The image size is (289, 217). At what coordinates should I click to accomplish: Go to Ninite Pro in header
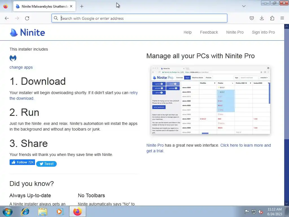point(235,32)
